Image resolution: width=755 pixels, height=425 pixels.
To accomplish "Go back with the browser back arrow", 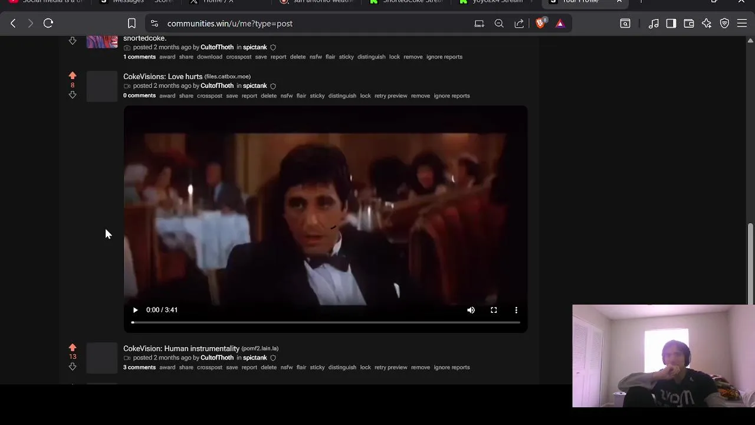I will pyautogui.click(x=13, y=24).
